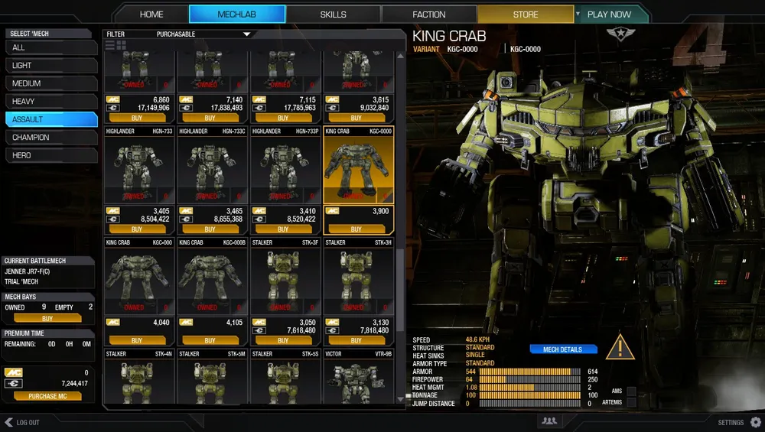Select the Champion mech class filter
The height and width of the screenshot is (432, 765).
click(50, 138)
